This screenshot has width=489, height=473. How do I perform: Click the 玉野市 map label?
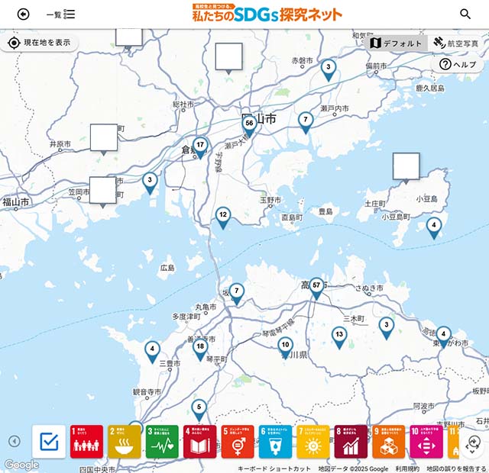(x=270, y=200)
